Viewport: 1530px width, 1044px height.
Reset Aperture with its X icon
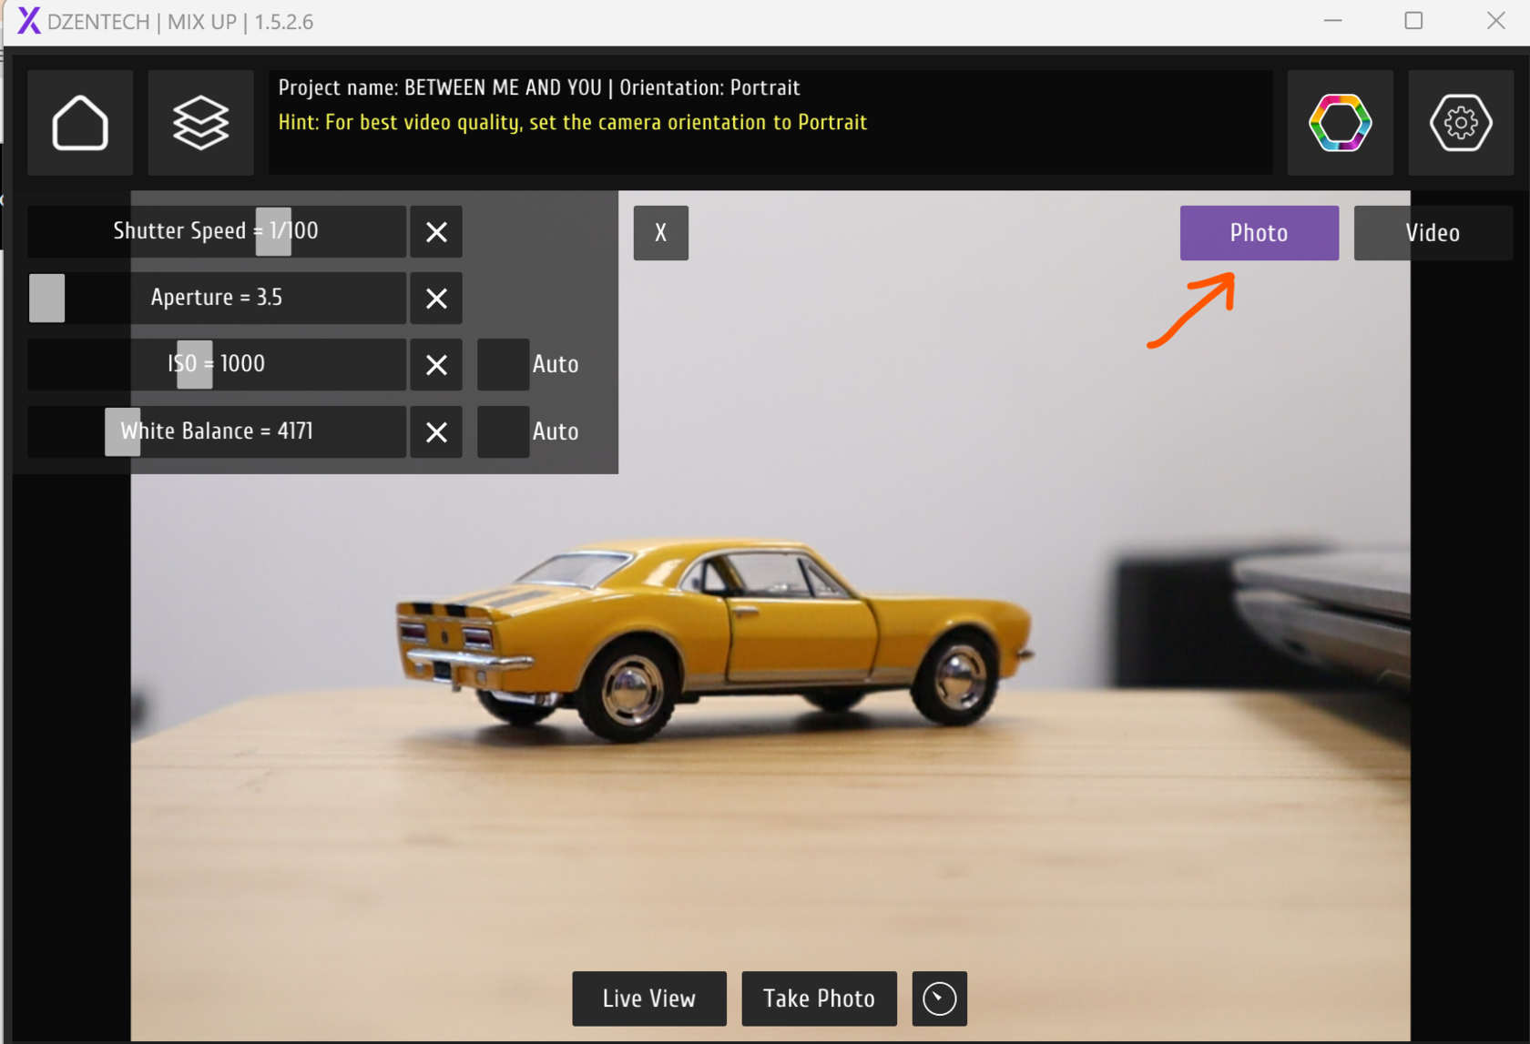[436, 299]
